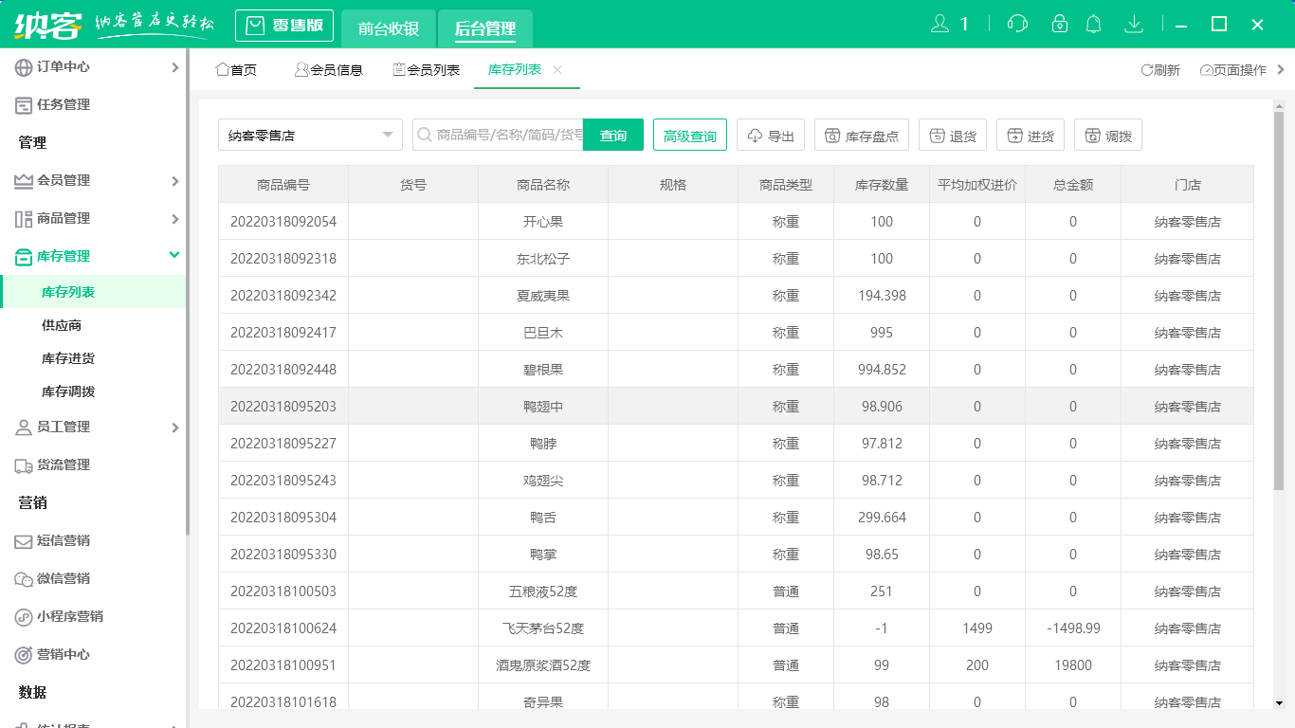This screenshot has width=1295, height=728.
Task: Close the 库存列表 tab
Action: (x=557, y=70)
